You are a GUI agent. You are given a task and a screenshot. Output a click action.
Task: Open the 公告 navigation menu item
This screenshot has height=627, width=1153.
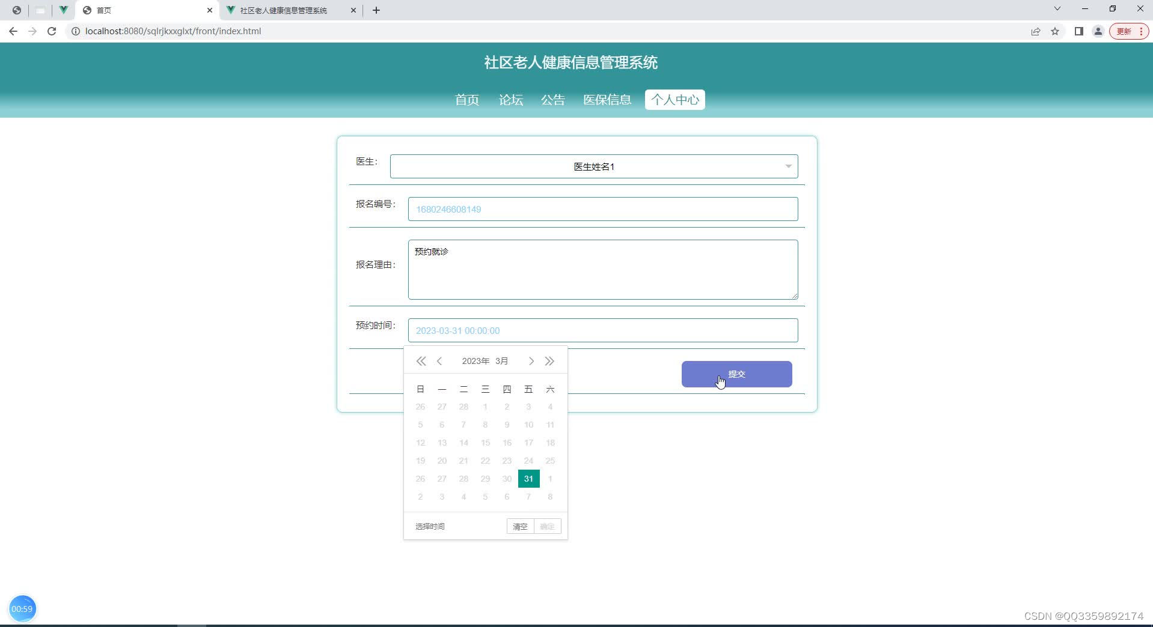click(553, 100)
